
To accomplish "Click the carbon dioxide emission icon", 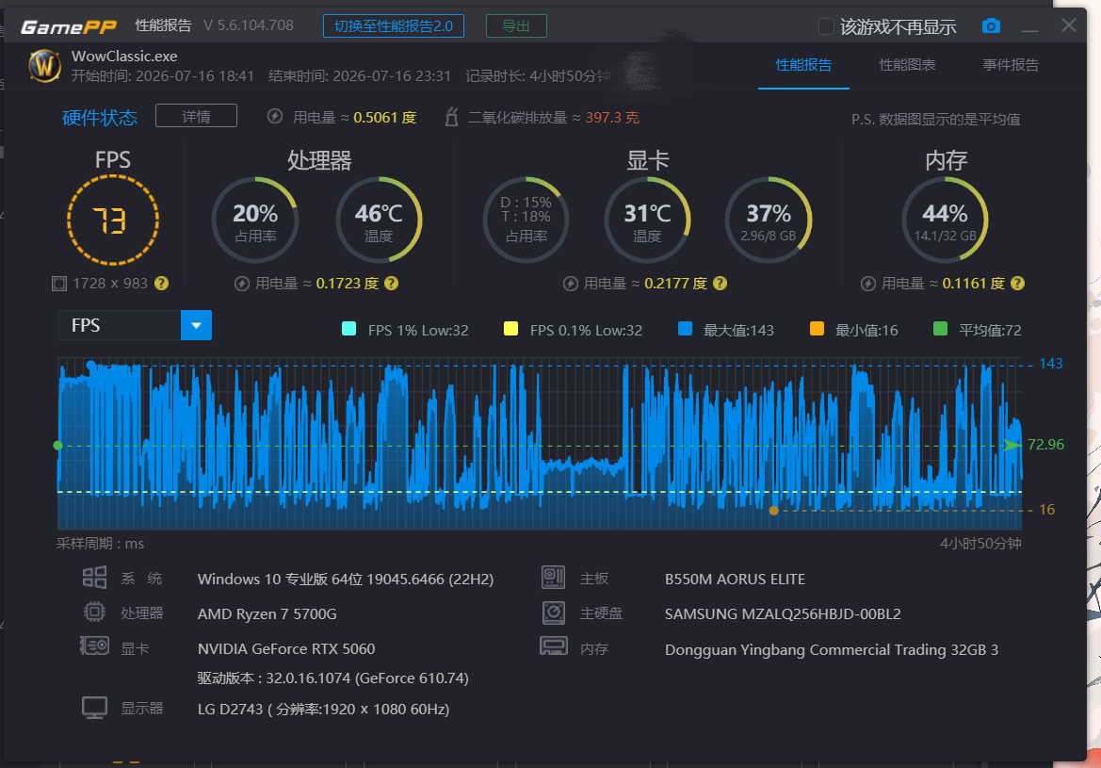I will (451, 117).
